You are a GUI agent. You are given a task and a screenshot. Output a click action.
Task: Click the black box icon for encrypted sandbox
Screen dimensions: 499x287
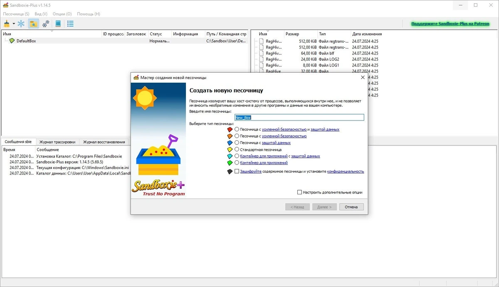click(x=230, y=172)
